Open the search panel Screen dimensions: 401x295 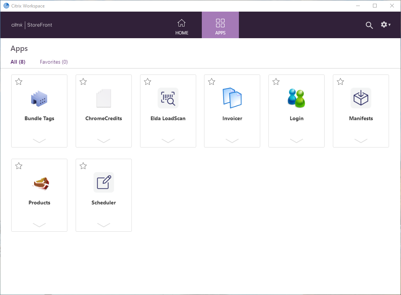369,25
